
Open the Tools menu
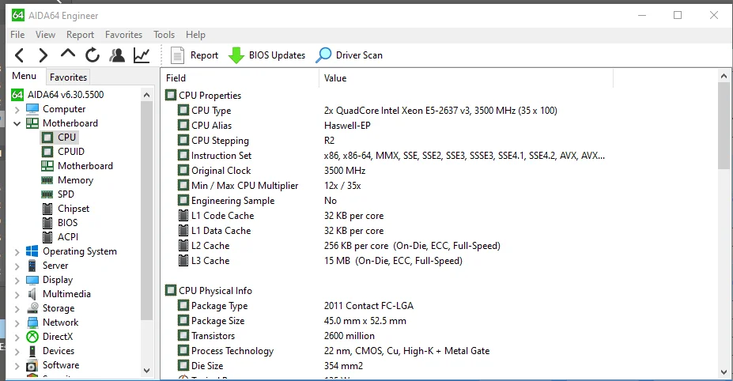tap(164, 35)
